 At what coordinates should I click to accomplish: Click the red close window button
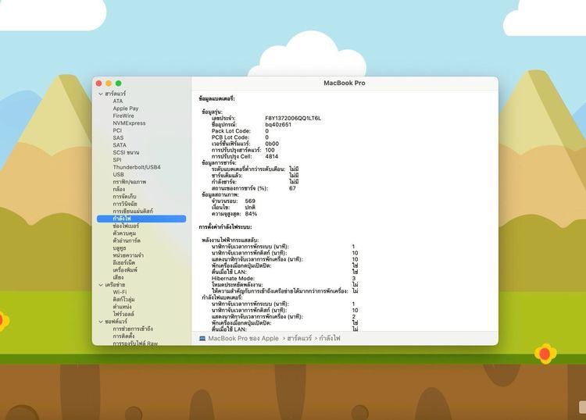pos(99,83)
